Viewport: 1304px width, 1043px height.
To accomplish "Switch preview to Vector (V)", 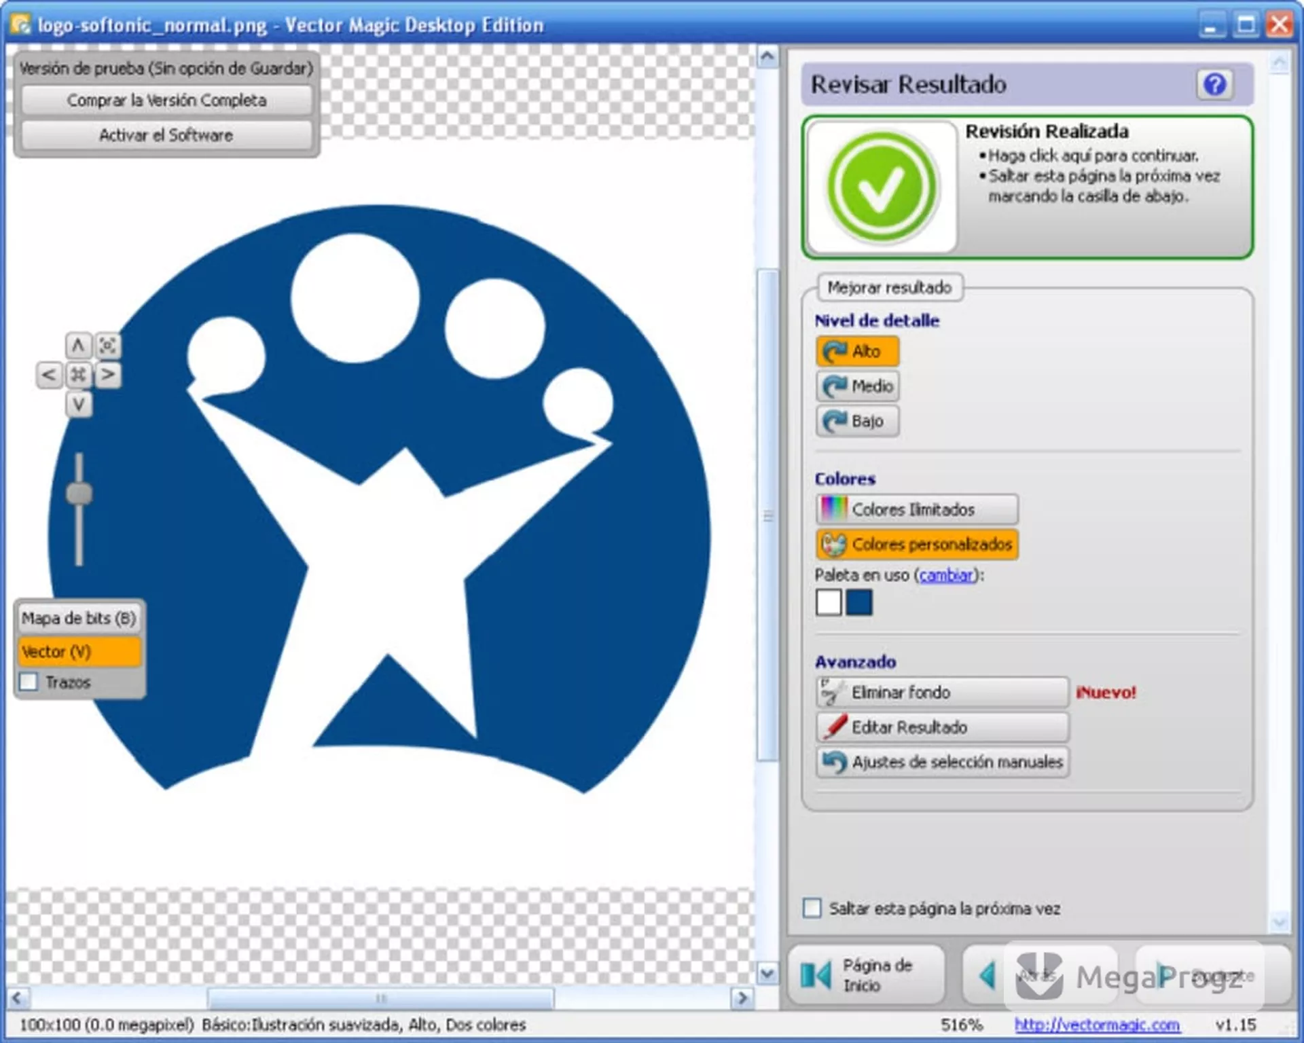I will [79, 651].
